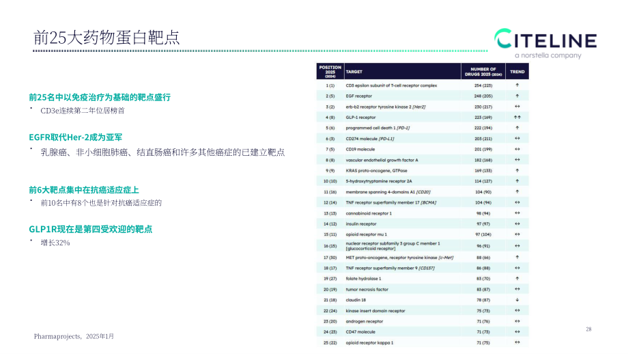Click the down-arrow trend for claudin 18
This screenshot has height=354, width=628.
(517, 299)
